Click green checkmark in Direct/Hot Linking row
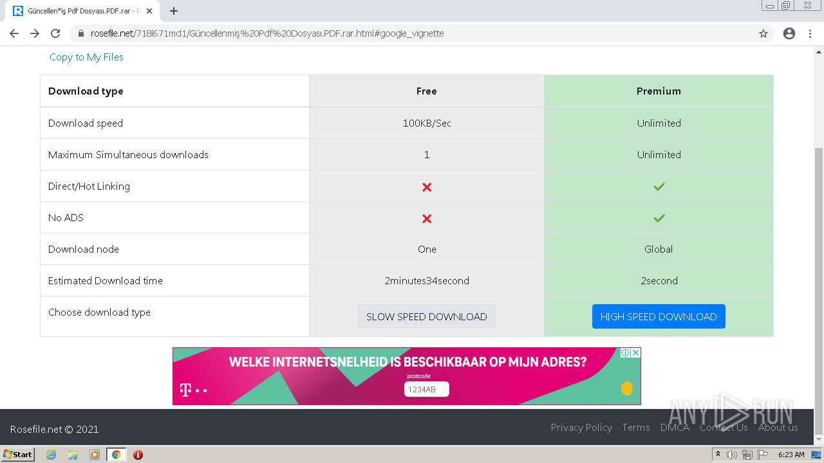Viewport: 824px width, 463px height. click(x=659, y=186)
